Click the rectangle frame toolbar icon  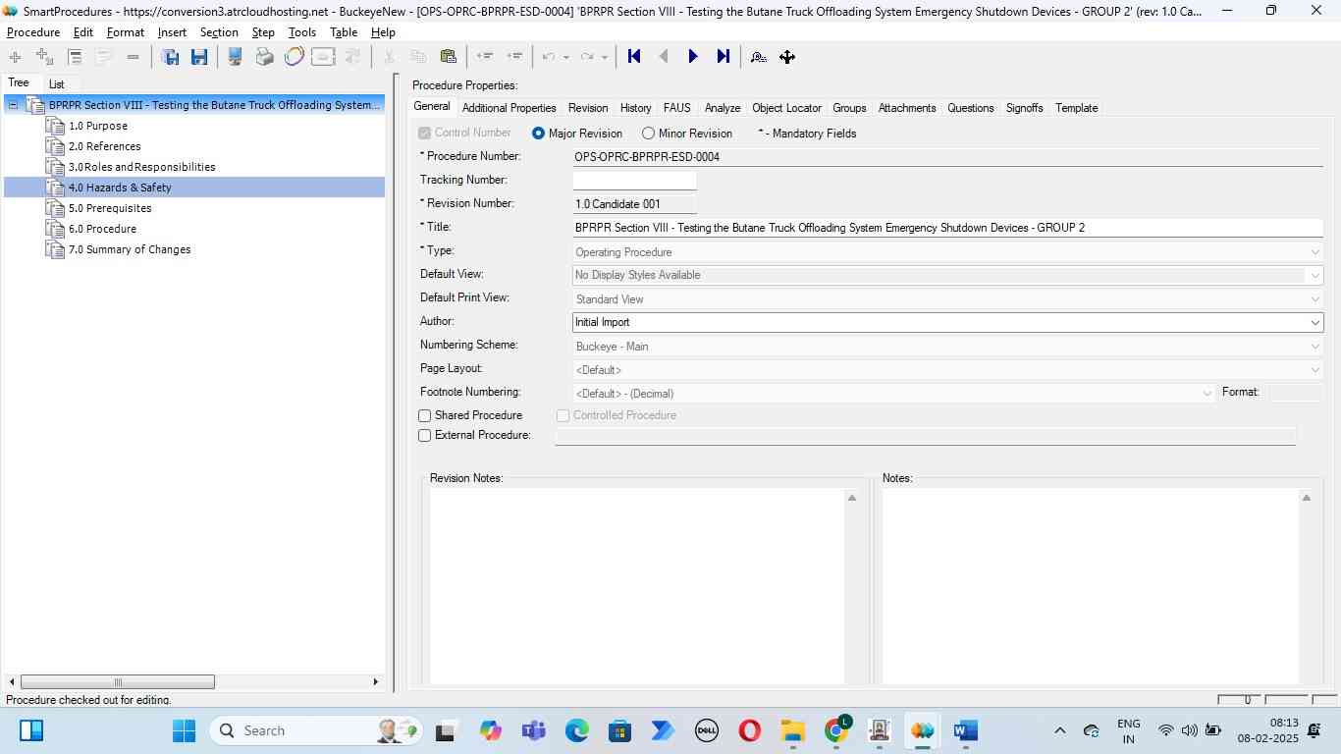click(323, 57)
